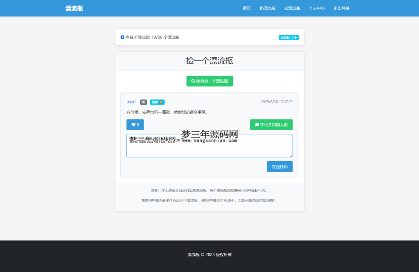The image size is (419, 272).
Task: Open user1's profile link
Action: click(x=131, y=101)
